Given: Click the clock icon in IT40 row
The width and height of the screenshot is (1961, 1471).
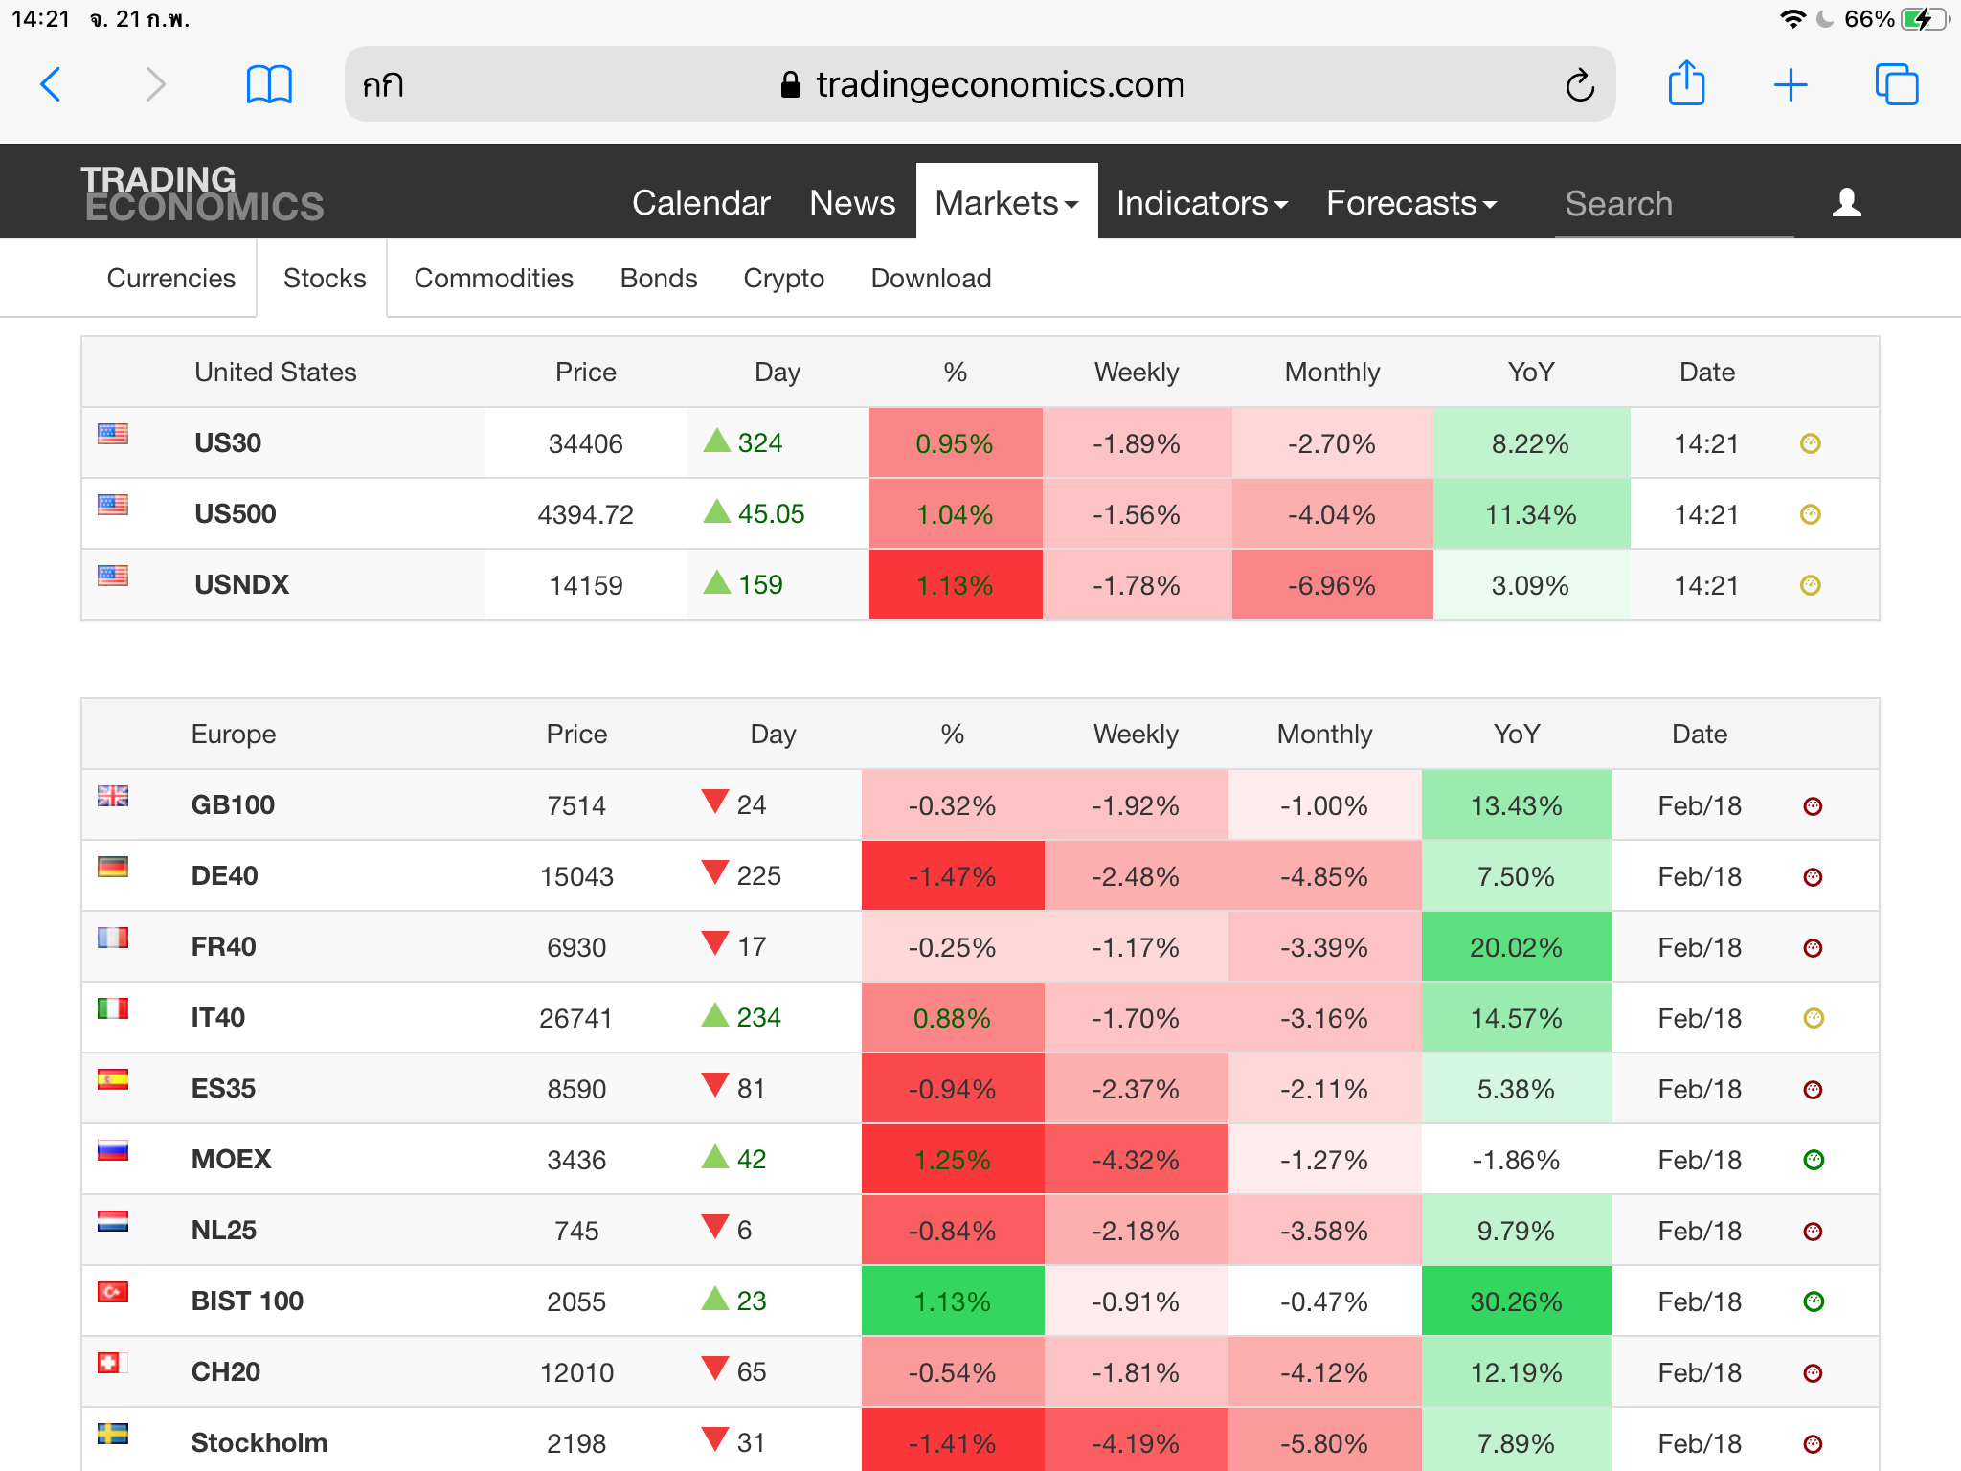Looking at the screenshot, I should [x=1813, y=1018].
